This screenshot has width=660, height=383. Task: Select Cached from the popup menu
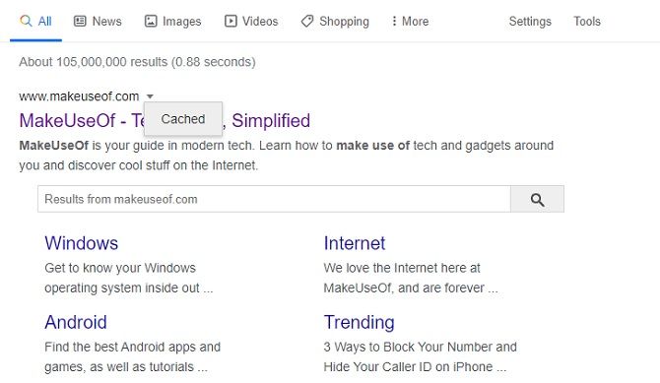tap(183, 119)
